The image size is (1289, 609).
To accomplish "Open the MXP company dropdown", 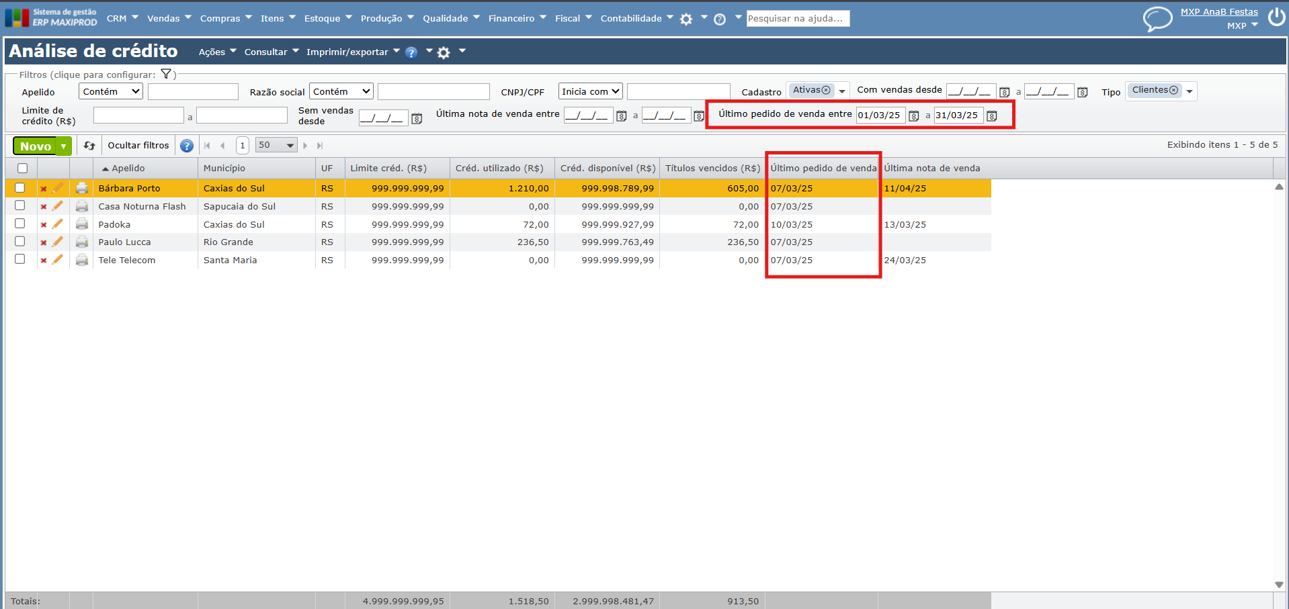I will [1242, 26].
